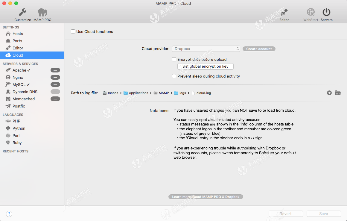
Task: Click Learn more about MAMP PRO & Dropbox
Action: (206, 197)
